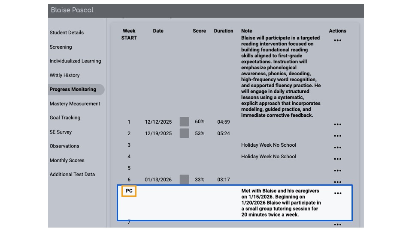Click the gray swatch beside 33% score
The image size is (412, 231).
pos(185,179)
